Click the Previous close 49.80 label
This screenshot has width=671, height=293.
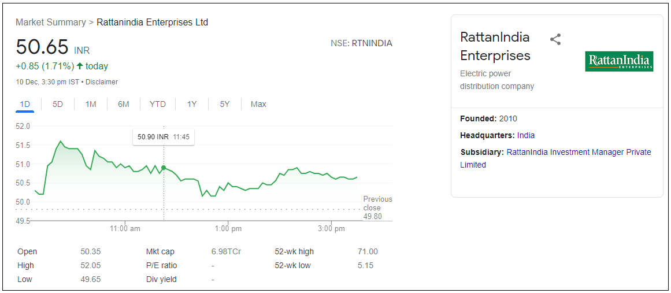(377, 208)
